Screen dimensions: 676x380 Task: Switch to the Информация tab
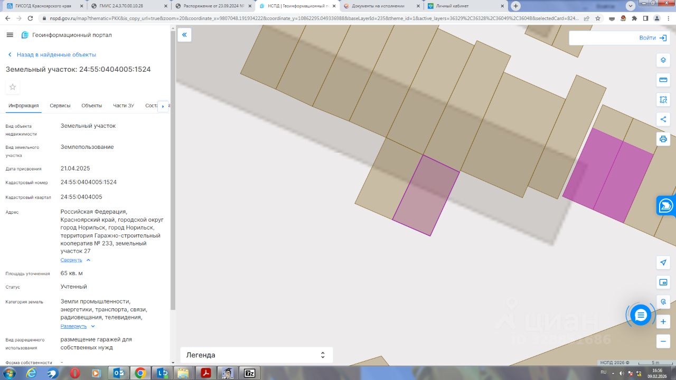(24, 106)
